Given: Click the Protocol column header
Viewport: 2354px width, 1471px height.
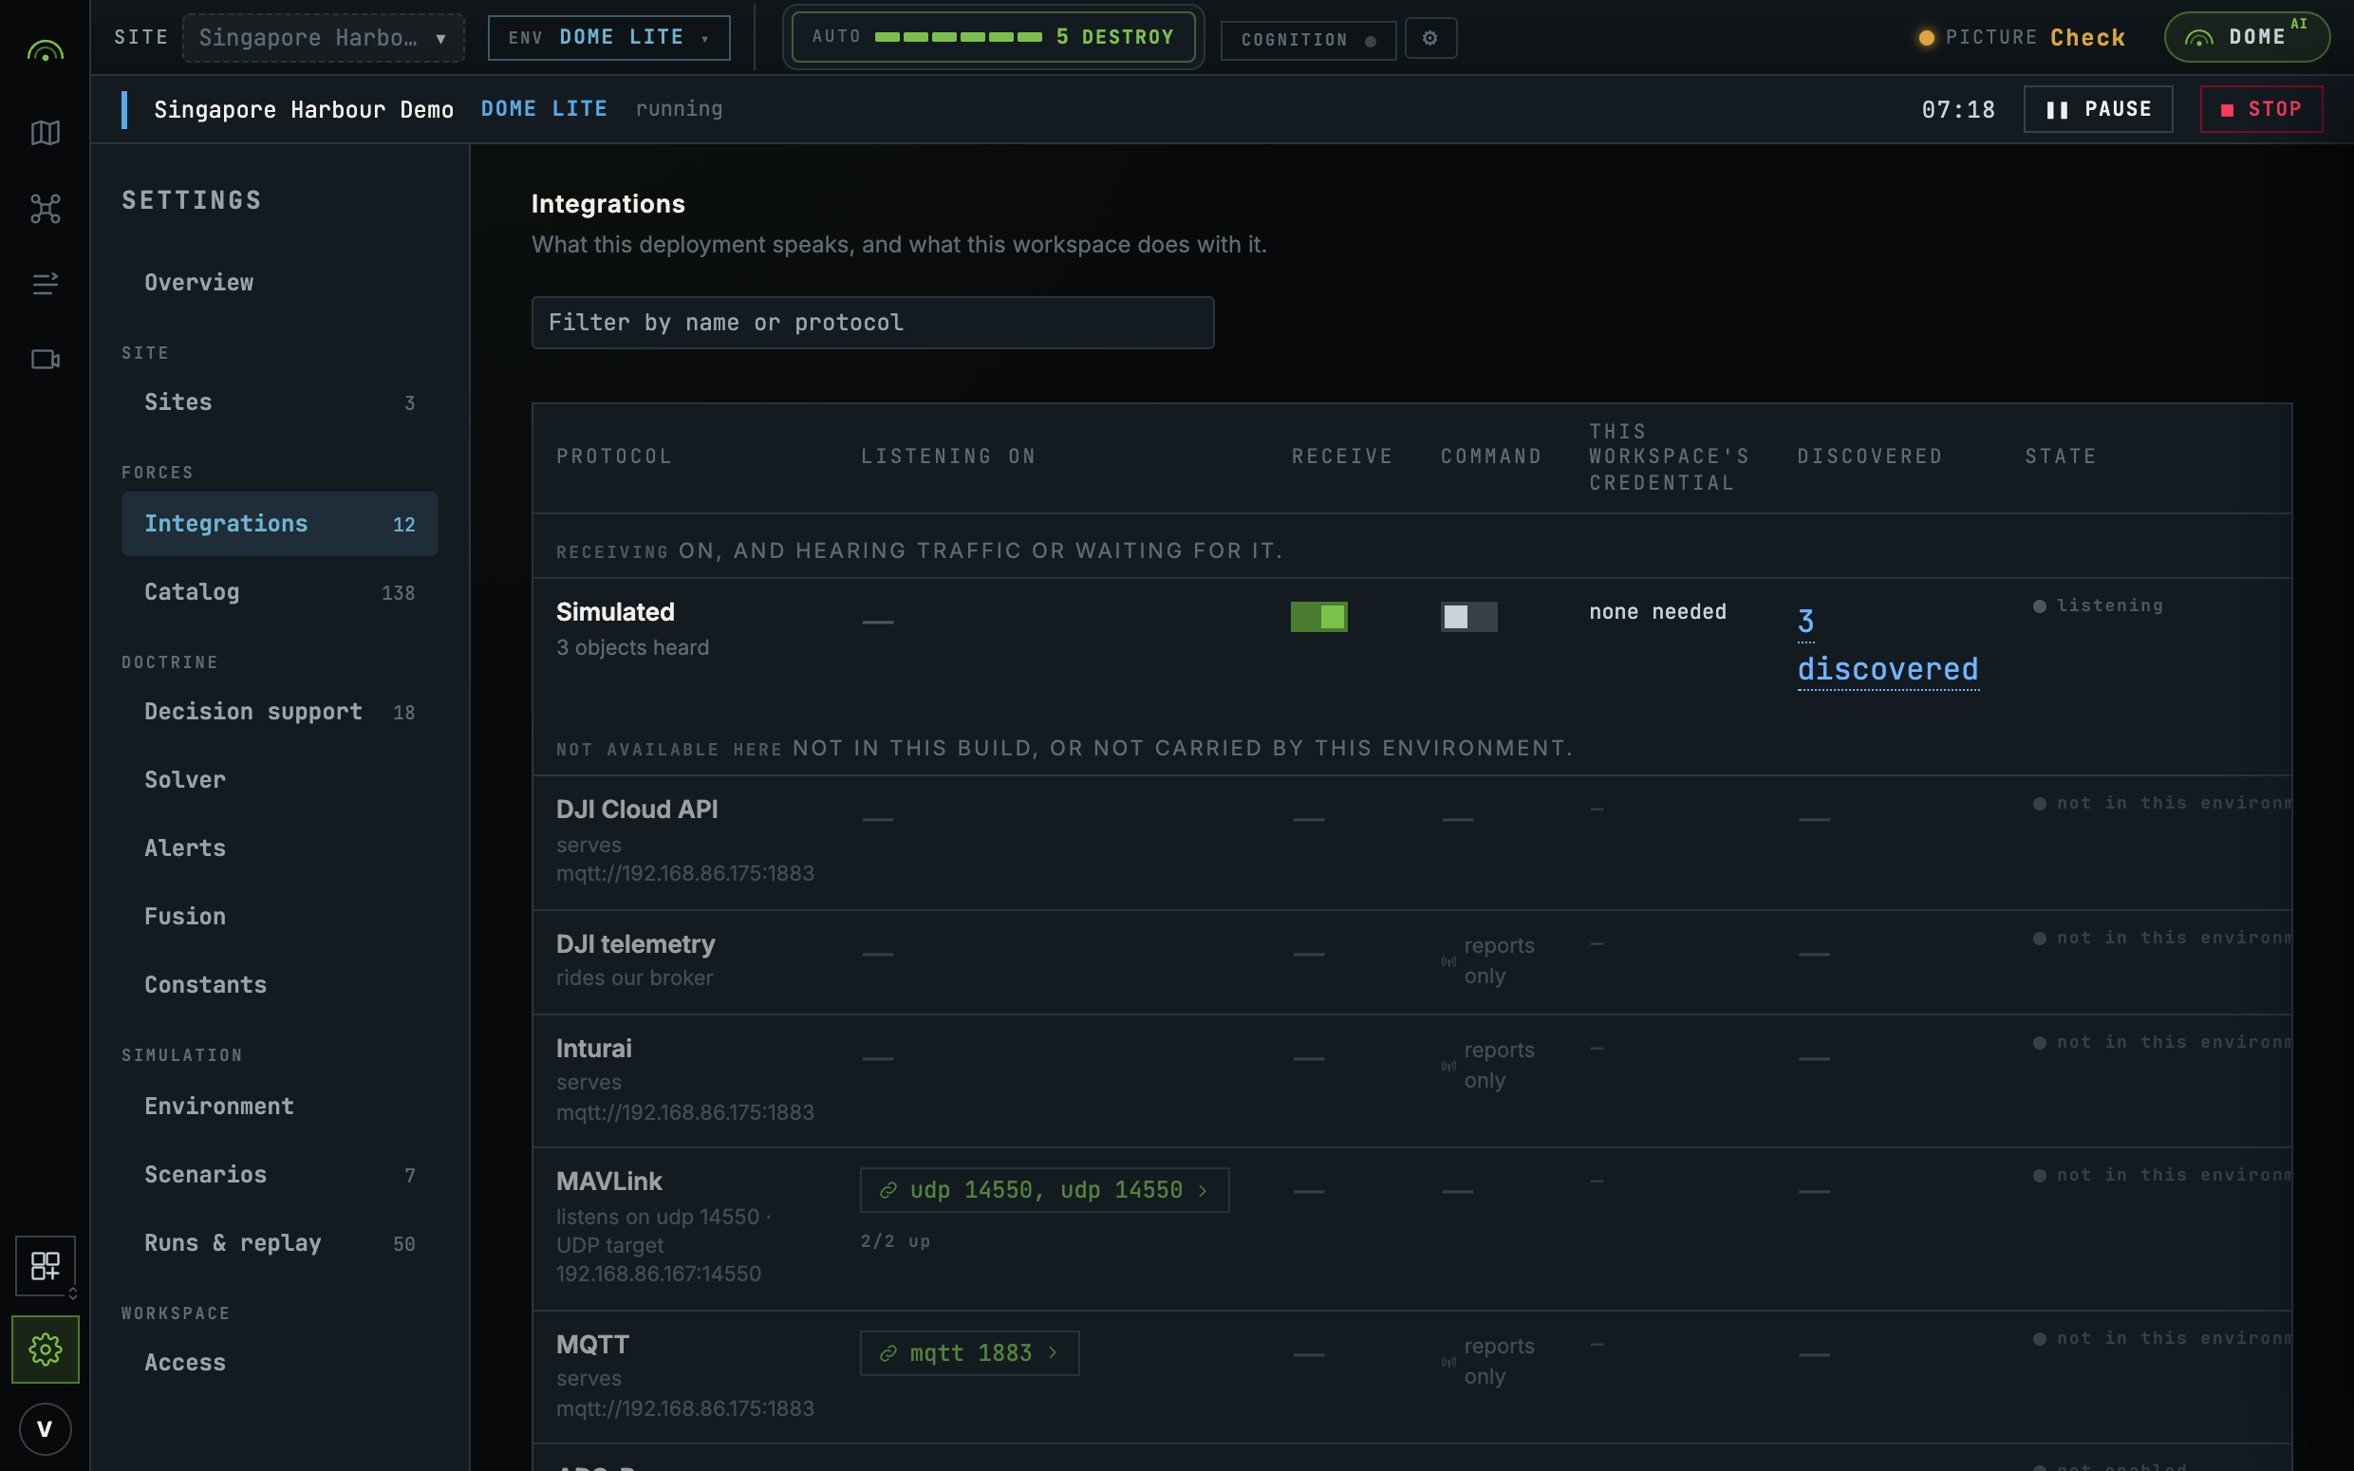Looking at the screenshot, I should point(614,456).
